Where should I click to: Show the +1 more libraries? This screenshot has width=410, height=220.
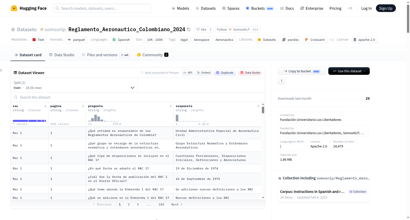331,40
